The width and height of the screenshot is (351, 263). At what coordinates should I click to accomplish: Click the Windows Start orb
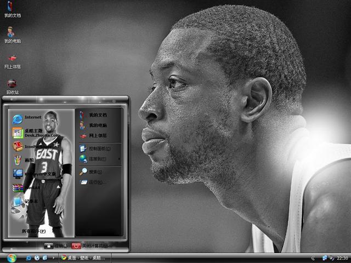tap(12, 258)
